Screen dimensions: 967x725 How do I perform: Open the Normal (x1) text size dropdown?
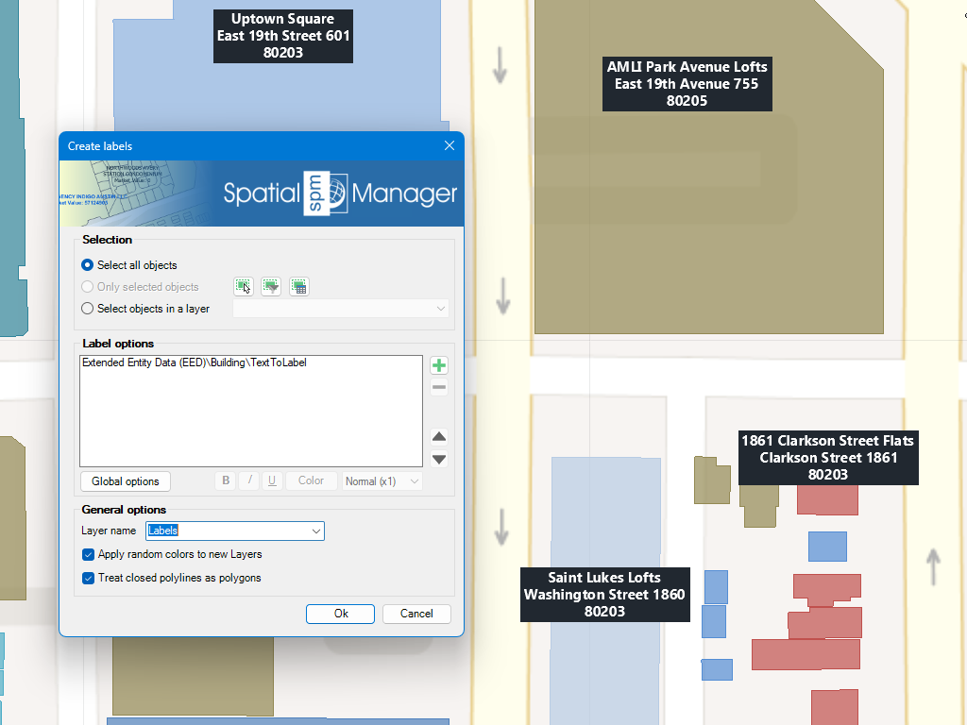tap(382, 481)
